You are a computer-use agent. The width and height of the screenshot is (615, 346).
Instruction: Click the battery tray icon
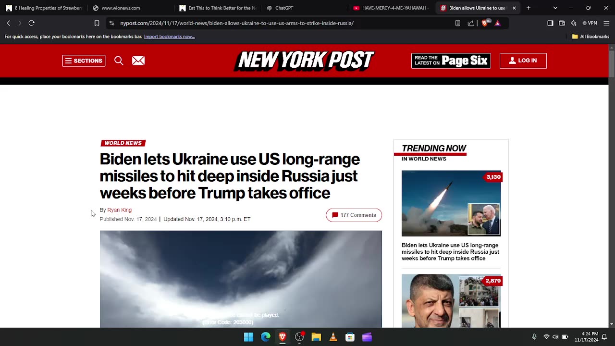coord(565,337)
